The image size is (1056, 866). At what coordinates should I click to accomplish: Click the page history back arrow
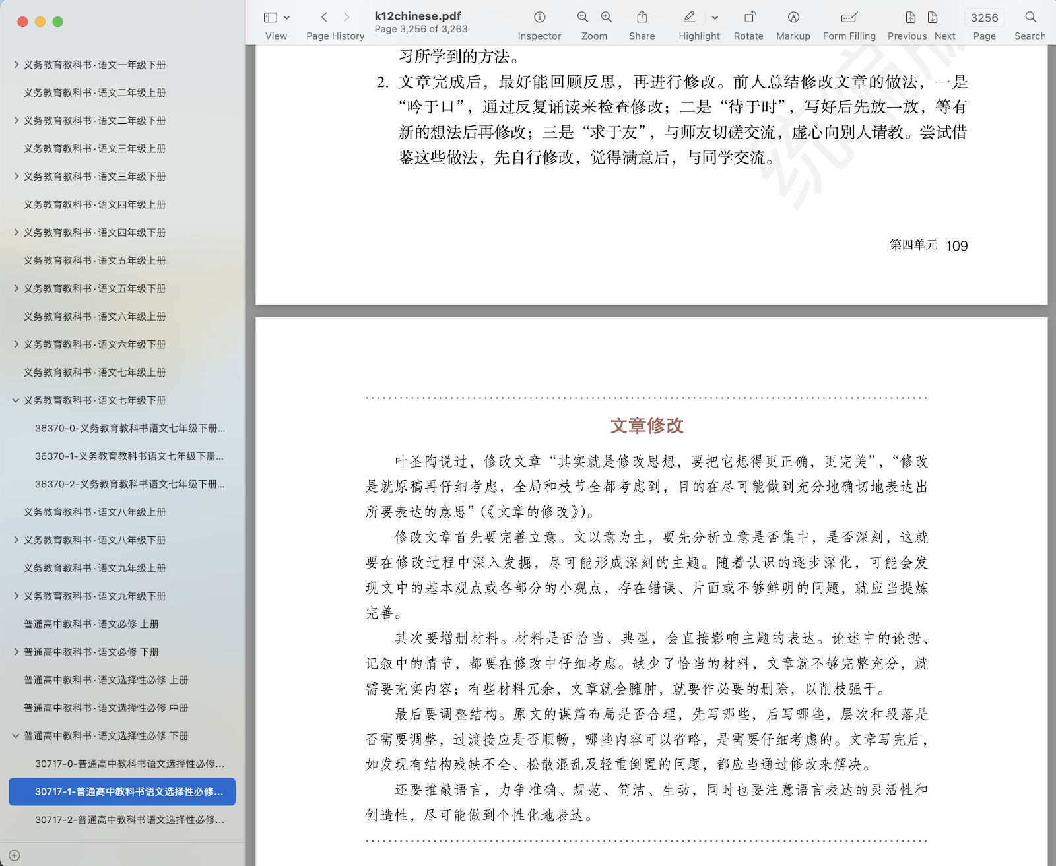tap(324, 18)
